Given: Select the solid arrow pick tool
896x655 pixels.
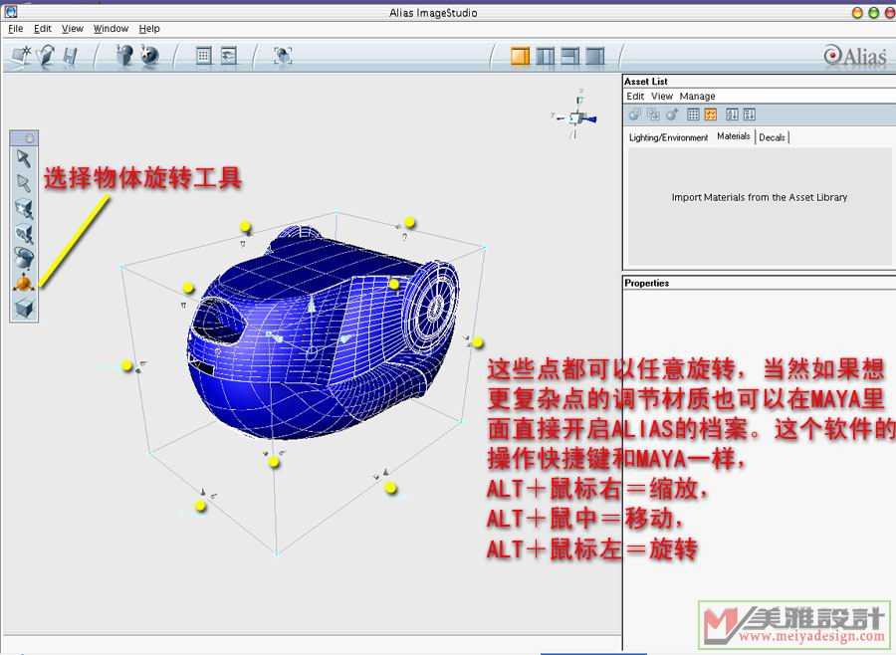Looking at the screenshot, I should coord(24,158).
